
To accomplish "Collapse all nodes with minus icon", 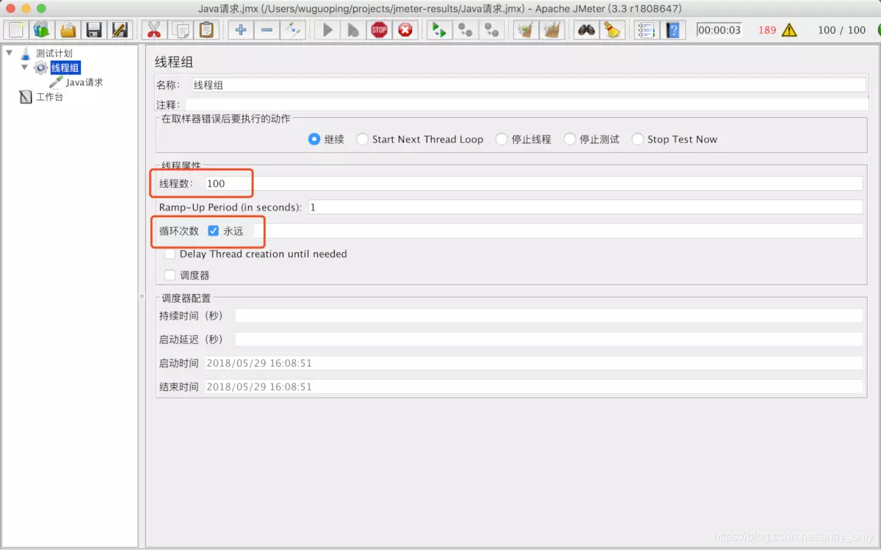I will tap(267, 30).
